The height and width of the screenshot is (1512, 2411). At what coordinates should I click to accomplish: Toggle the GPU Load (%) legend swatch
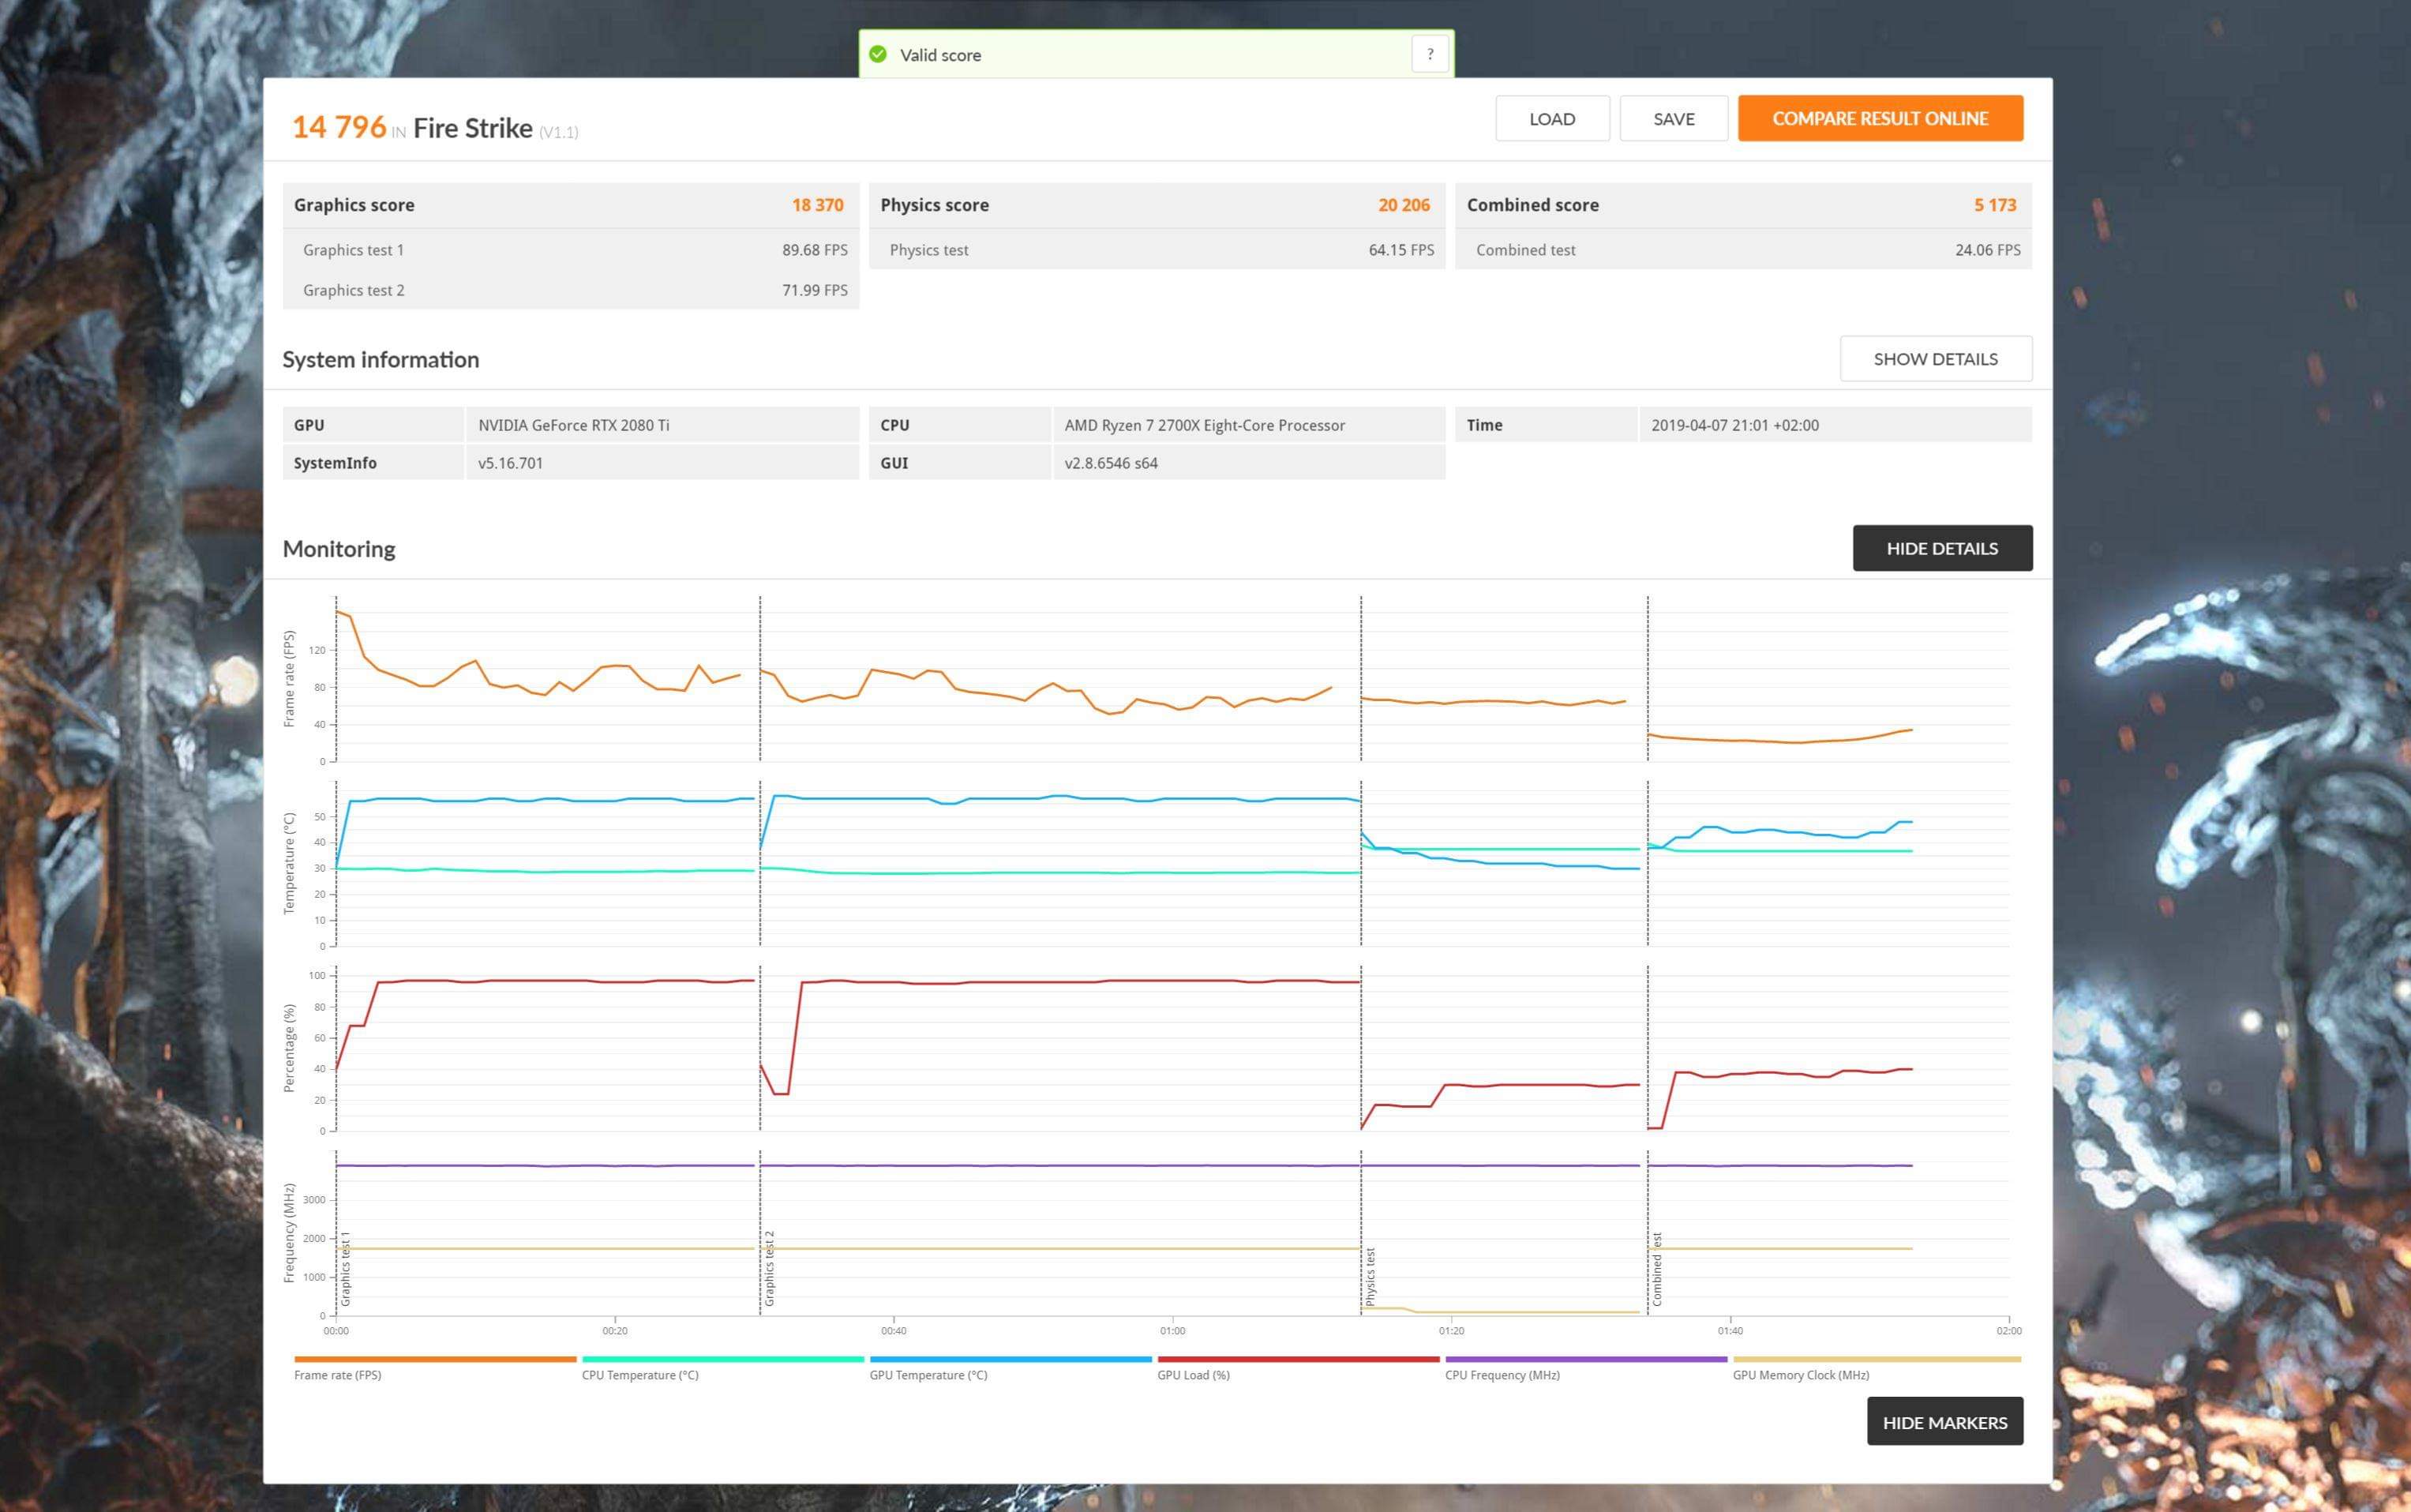1297,1359
